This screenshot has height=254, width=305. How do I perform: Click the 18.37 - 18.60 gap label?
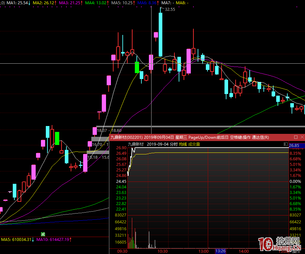click(109, 131)
